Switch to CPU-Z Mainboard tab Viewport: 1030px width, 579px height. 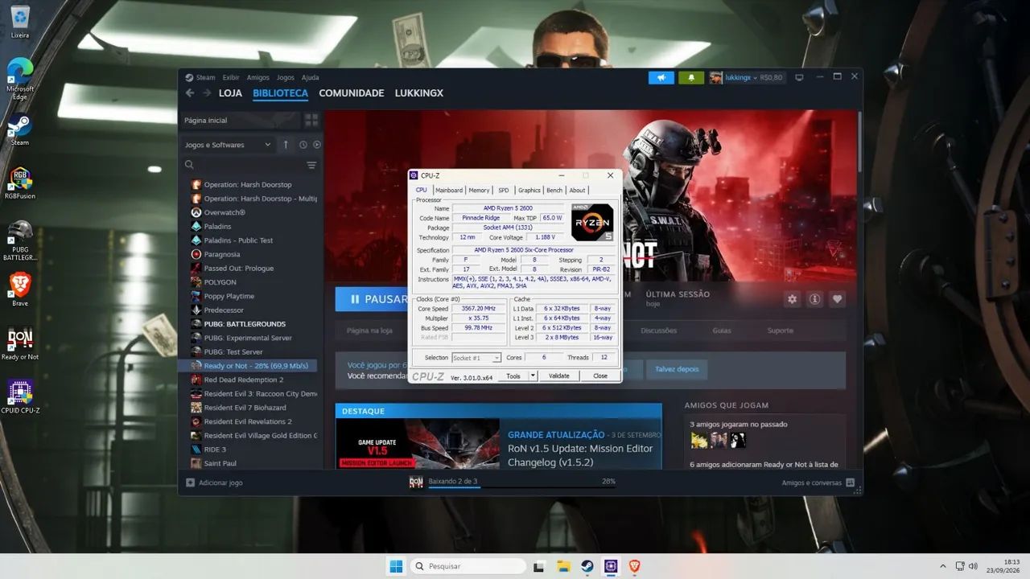(x=449, y=191)
